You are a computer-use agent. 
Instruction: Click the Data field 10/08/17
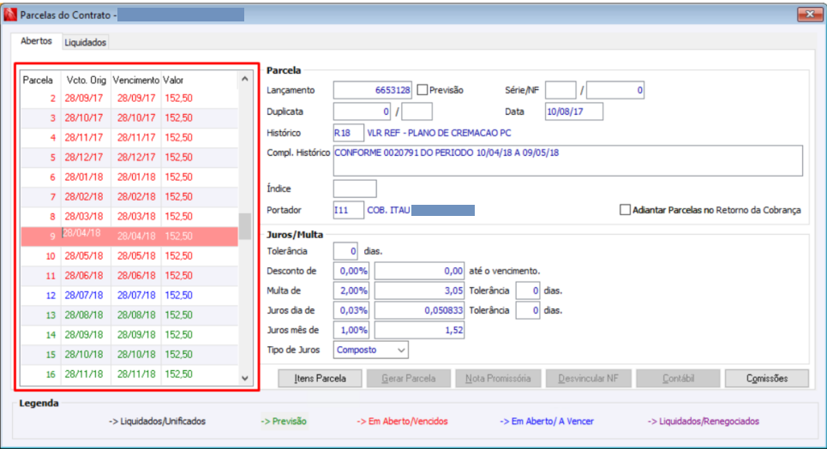[574, 112]
